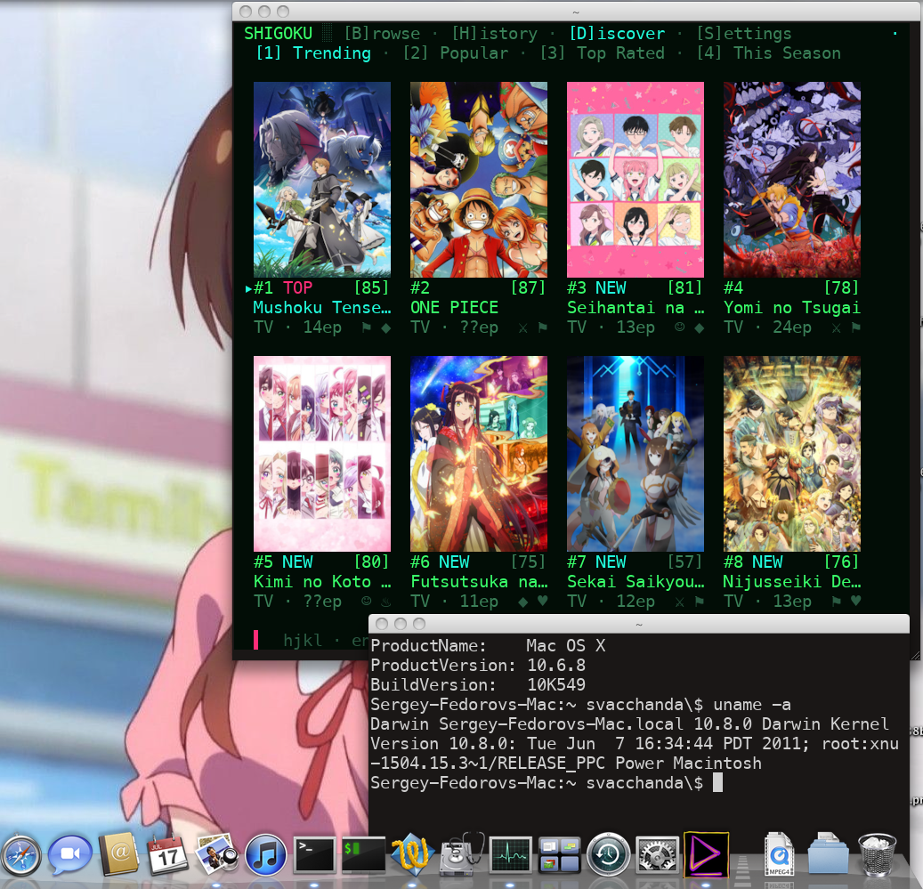Click the flag icon on Nijusseiki De row
Viewport: 923px width, 889px height.
836,602
